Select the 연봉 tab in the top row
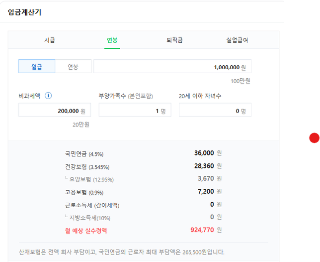320x262 pixels. 112,40
